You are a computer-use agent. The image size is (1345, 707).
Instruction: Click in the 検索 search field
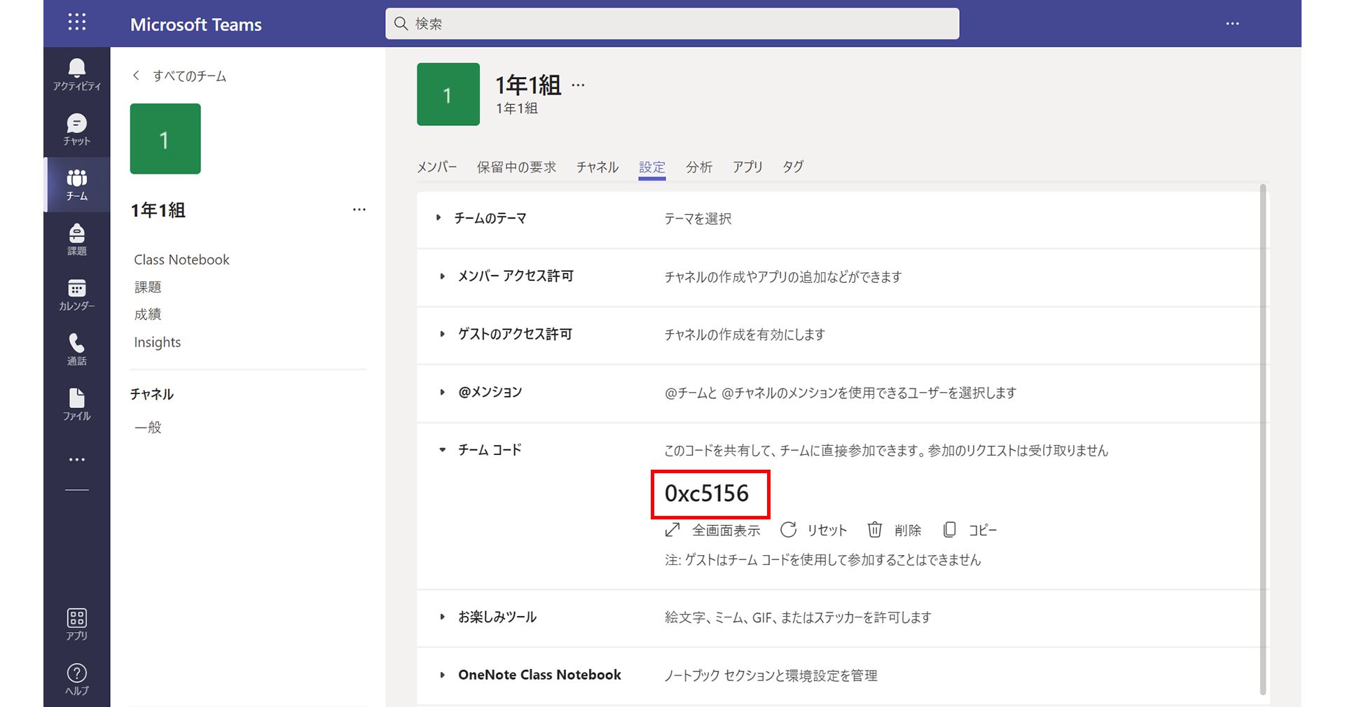click(x=672, y=24)
